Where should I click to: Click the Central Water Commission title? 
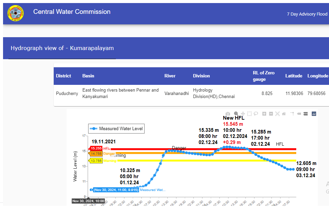[72, 12]
